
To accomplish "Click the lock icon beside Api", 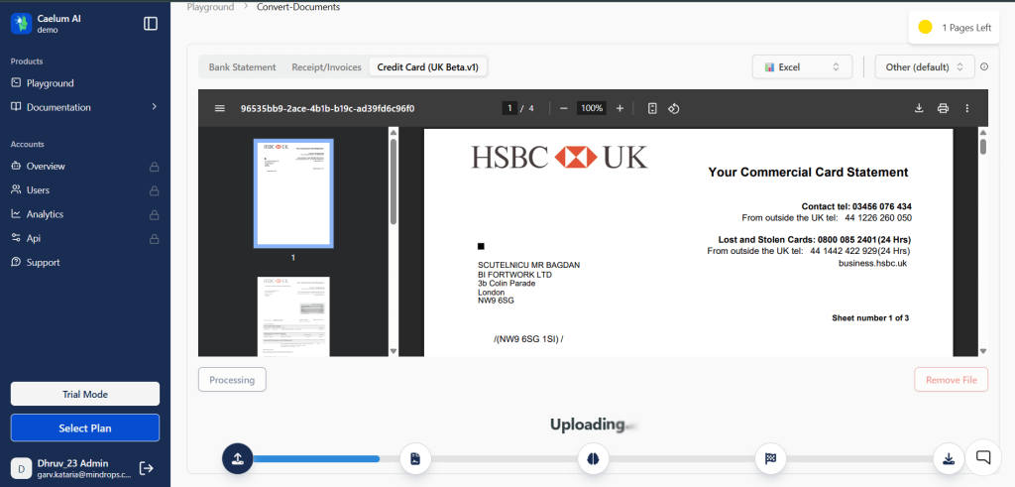I will [154, 239].
